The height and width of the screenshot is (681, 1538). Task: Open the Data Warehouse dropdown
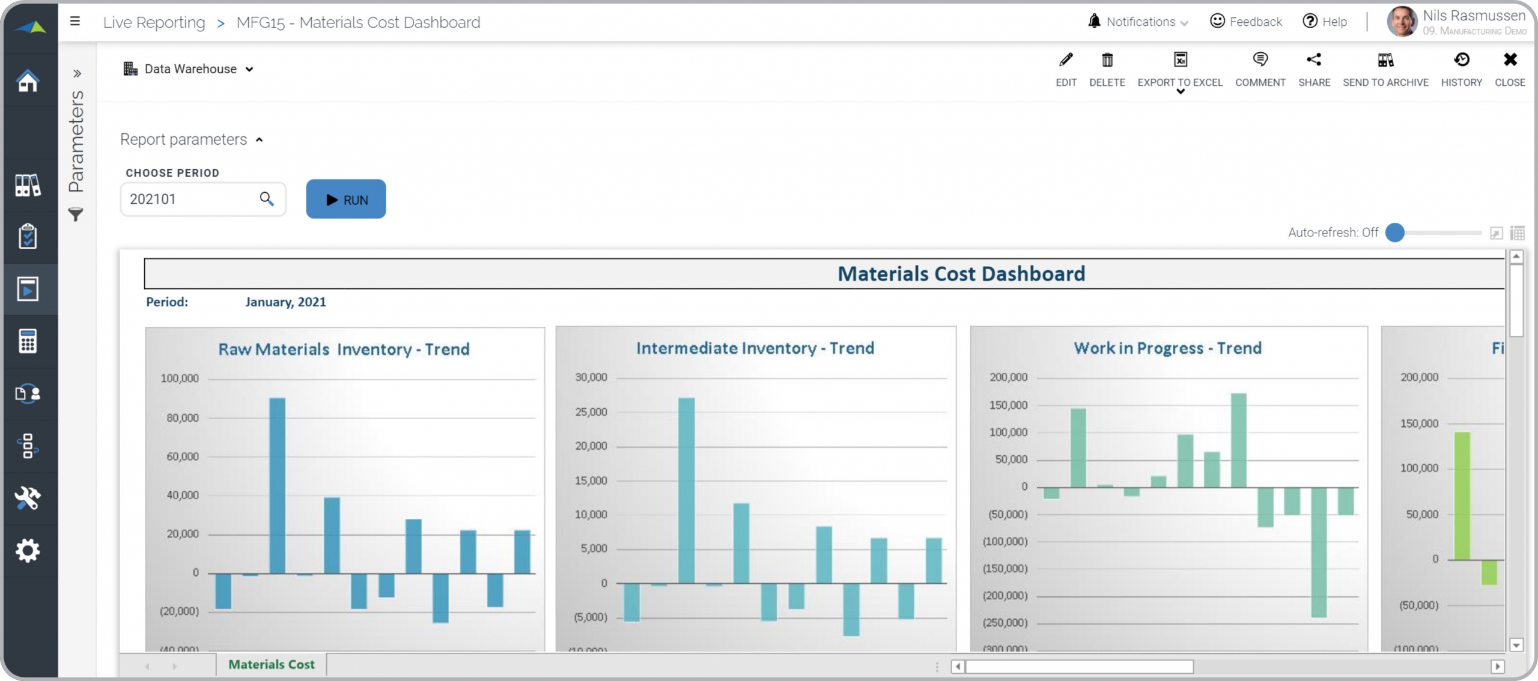coord(251,68)
